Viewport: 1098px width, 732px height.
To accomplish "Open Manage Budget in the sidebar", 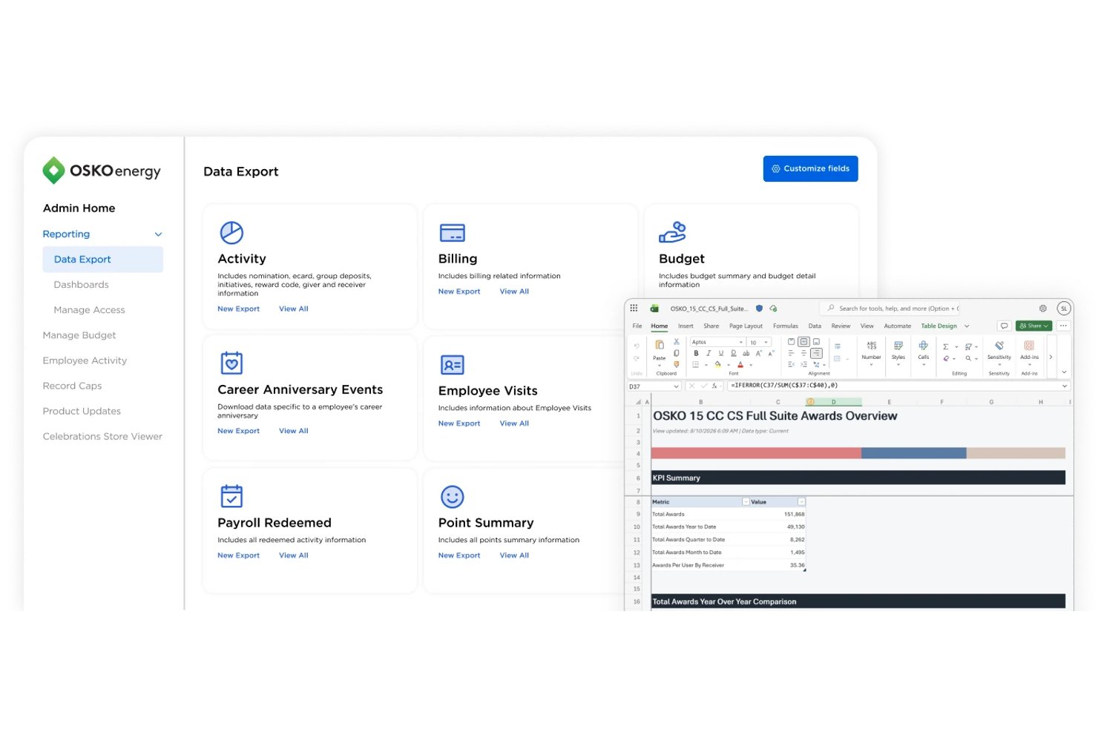I will (x=79, y=335).
